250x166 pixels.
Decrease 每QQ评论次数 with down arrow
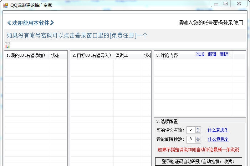click(x=198, y=131)
